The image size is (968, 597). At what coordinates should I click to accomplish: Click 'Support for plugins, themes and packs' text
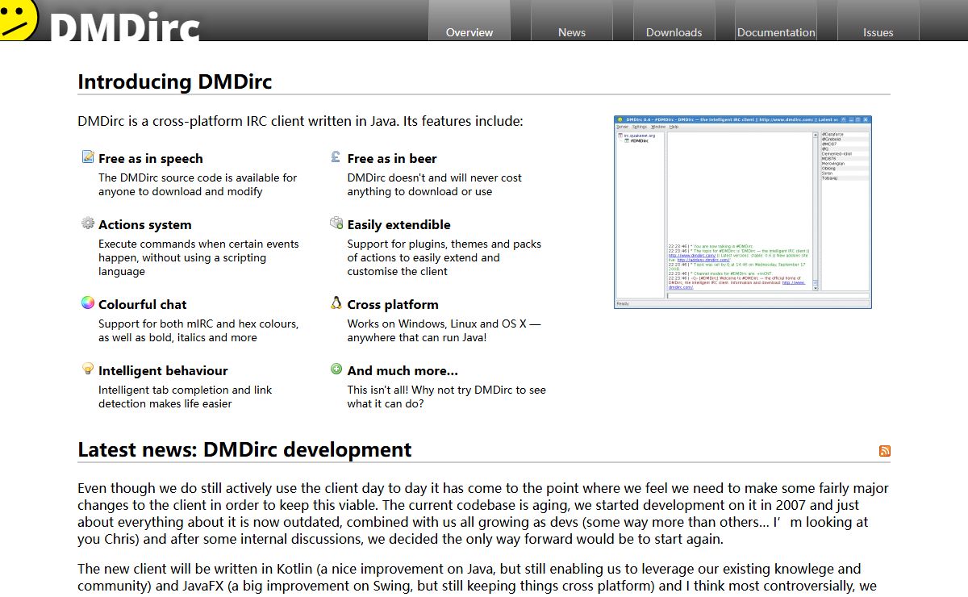click(444, 244)
